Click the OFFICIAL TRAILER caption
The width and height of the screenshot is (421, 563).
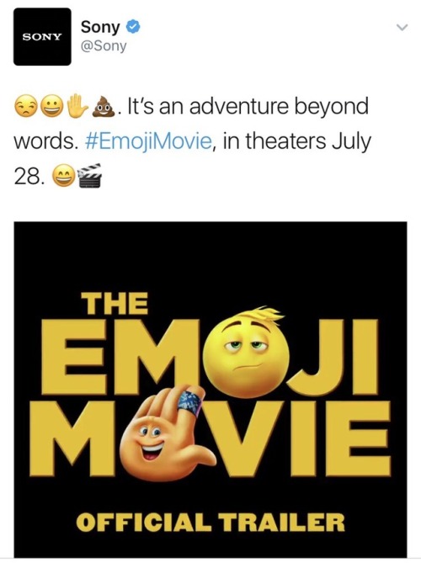(x=210, y=522)
